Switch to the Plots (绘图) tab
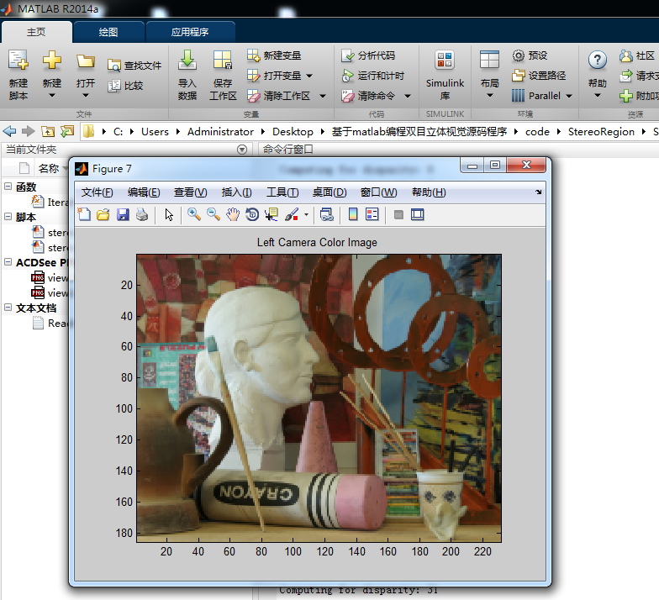Screen dimensions: 659x600 (108, 32)
